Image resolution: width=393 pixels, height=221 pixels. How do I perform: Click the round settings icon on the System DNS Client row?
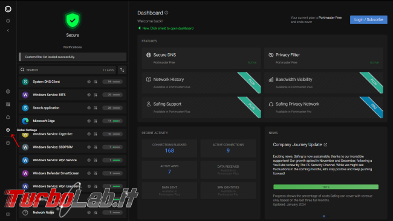pyautogui.click(x=89, y=82)
